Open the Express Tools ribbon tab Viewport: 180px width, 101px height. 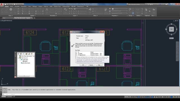57,6
